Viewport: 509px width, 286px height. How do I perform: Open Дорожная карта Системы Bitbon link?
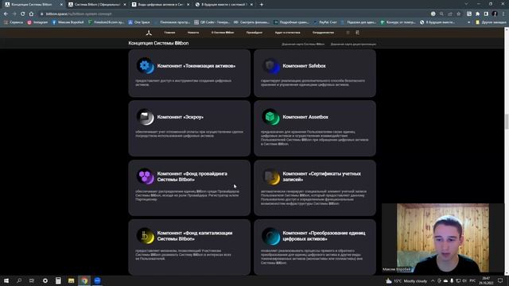(303, 44)
